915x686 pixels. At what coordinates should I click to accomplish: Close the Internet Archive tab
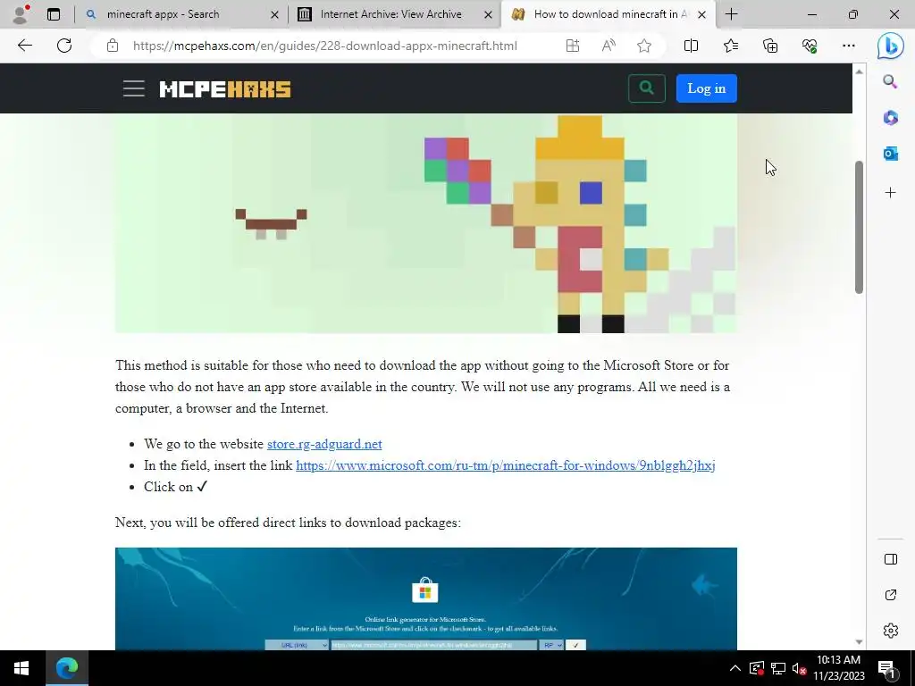point(489,14)
